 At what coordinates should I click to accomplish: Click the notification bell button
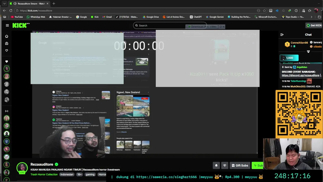tap(216, 165)
